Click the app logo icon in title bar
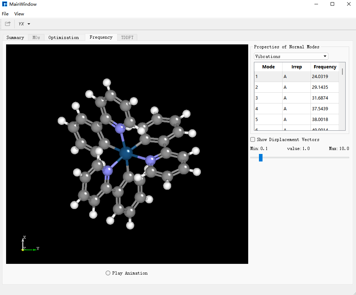The image size is (356, 295). 5,4
